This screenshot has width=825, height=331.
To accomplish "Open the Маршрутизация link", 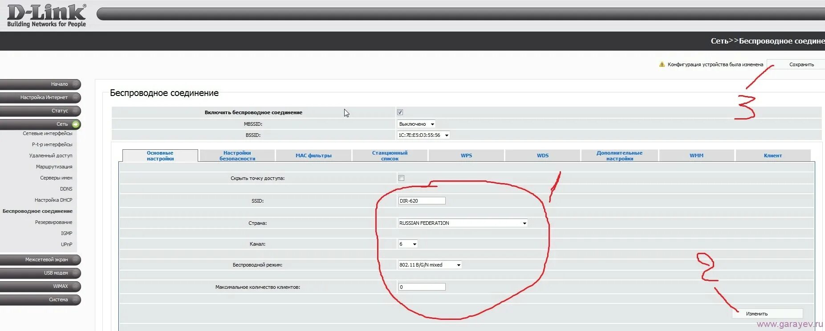I will (x=54, y=167).
